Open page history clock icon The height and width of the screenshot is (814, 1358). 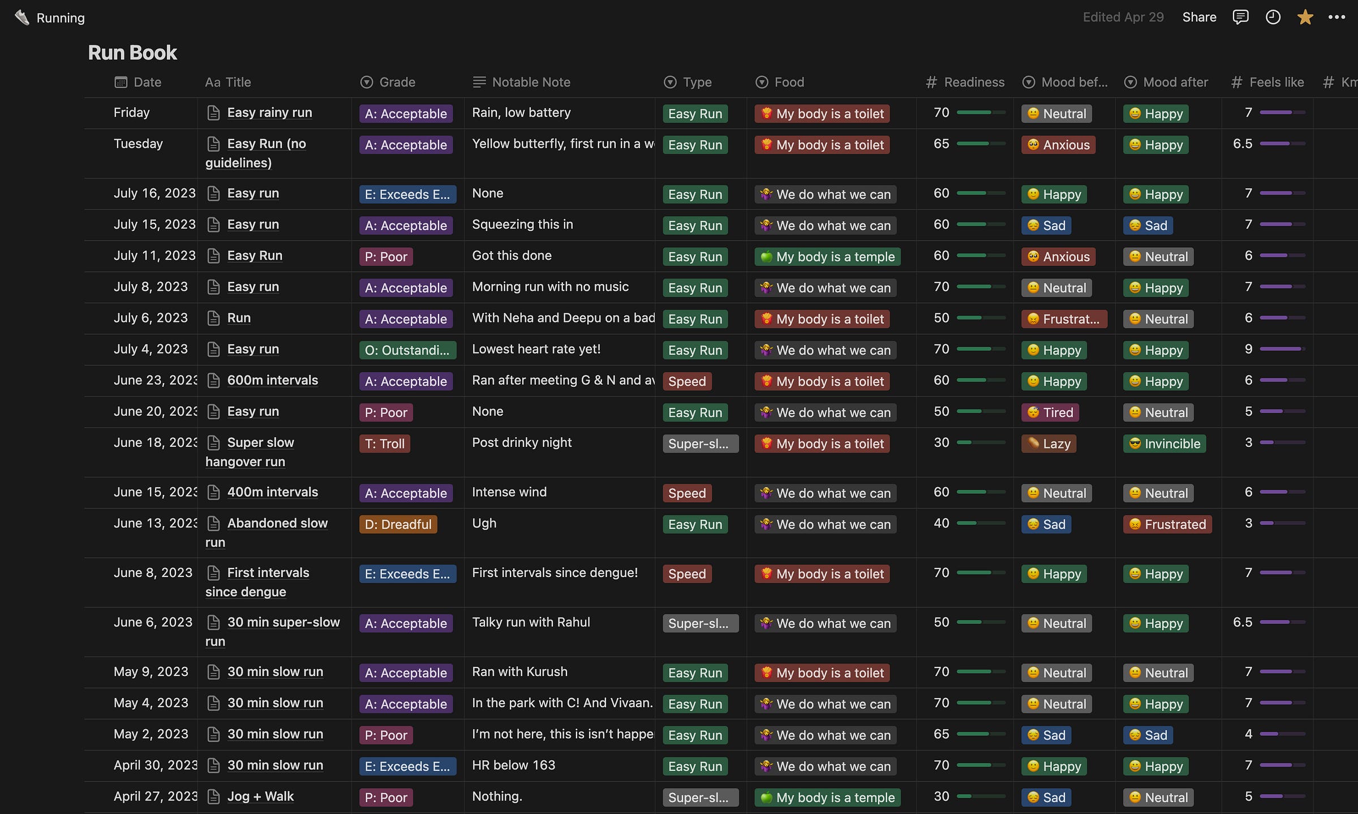1273,17
